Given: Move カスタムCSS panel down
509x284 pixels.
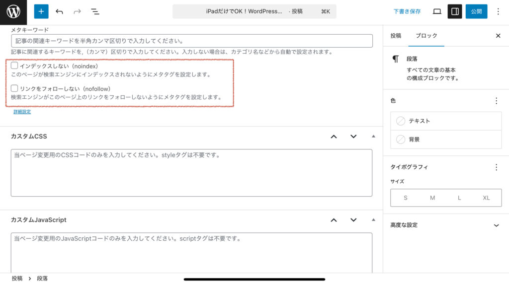Looking at the screenshot, I should [x=353, y=137].
